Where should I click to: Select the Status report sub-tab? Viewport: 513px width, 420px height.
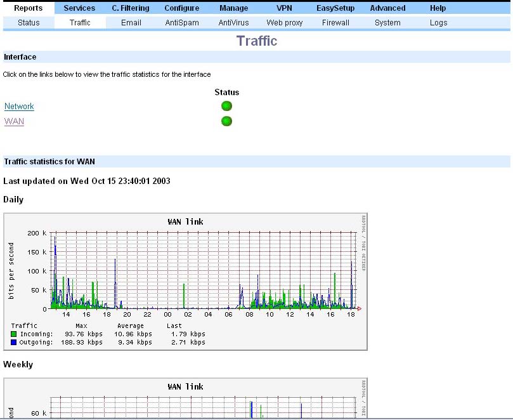[x=29, y=23]
